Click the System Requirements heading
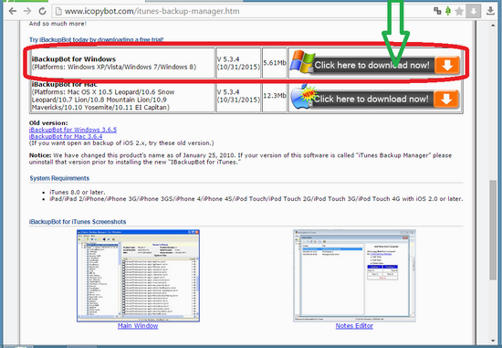The width and height of the screenshot is (502, 348). tap(59, 178)
